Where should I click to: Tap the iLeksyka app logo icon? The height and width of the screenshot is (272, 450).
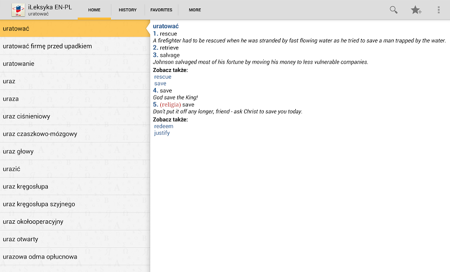pyautogui.click(x=18, y=10)
